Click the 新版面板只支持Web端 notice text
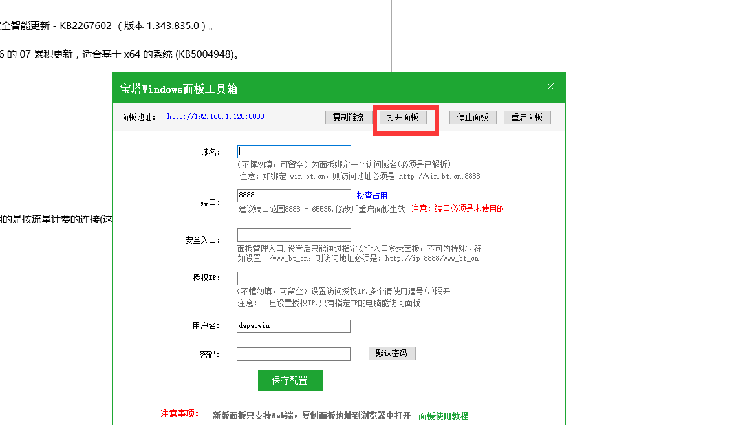The image size is (756, 425). coord(312,415)
